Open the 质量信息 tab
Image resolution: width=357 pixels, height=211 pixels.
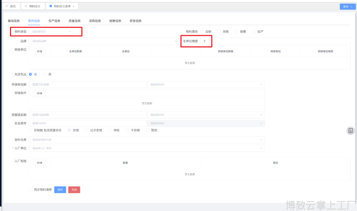pos(74,21)
